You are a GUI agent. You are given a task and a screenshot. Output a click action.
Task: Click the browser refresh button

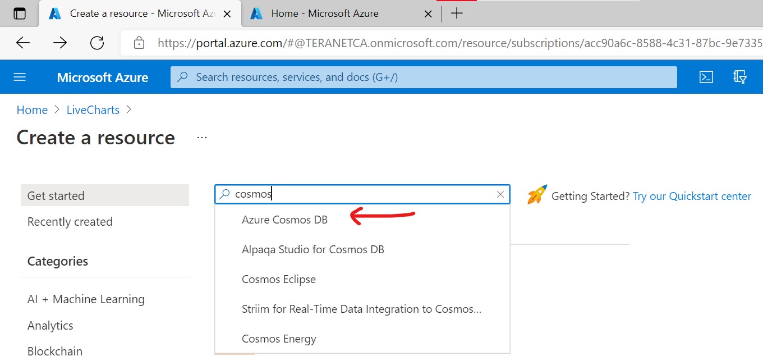[x=97, y=43]
